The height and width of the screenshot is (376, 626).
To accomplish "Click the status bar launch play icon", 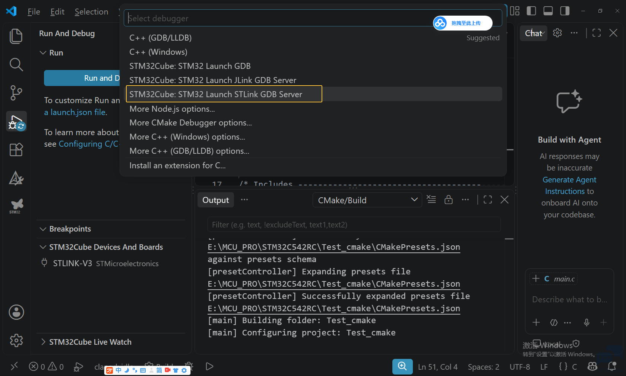I will tap(209, 367).
